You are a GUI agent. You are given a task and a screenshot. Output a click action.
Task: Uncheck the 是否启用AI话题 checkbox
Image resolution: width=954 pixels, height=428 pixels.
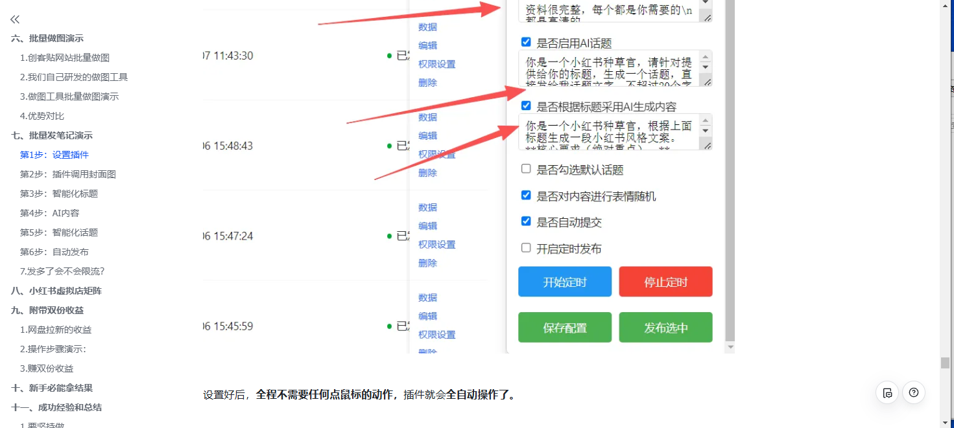(x=526, y=42)
